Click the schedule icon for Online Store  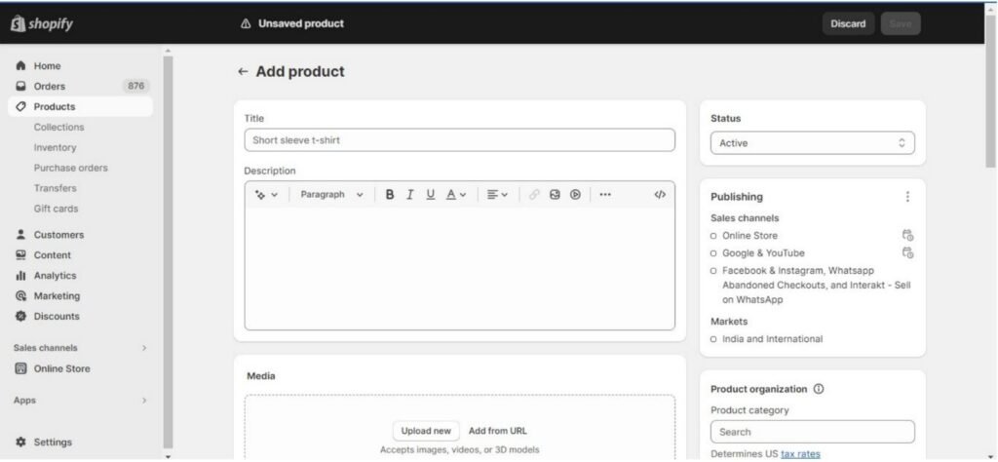pos(908,236)
